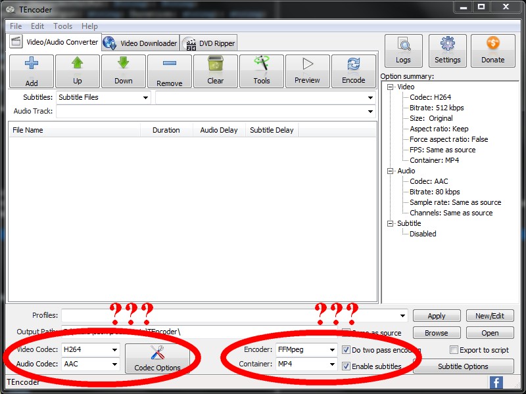Click the Facebook icon in status bar
Viewport: 526px width, 394px height.
click(x=496, y=382)
